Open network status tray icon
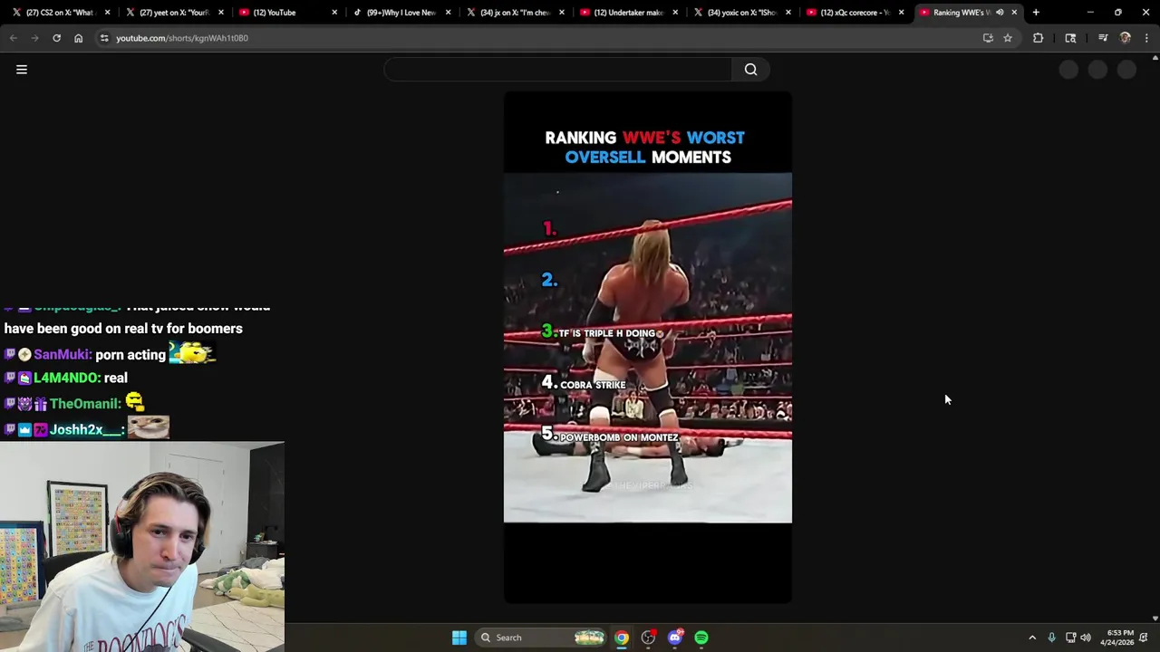Viewport: 1160px width, 652px height. [x=1070, y=638]
